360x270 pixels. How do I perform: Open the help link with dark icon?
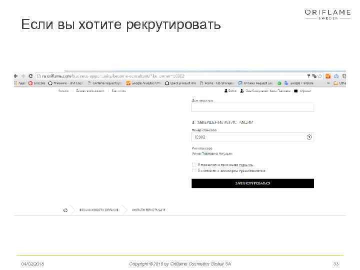(302, 91)
